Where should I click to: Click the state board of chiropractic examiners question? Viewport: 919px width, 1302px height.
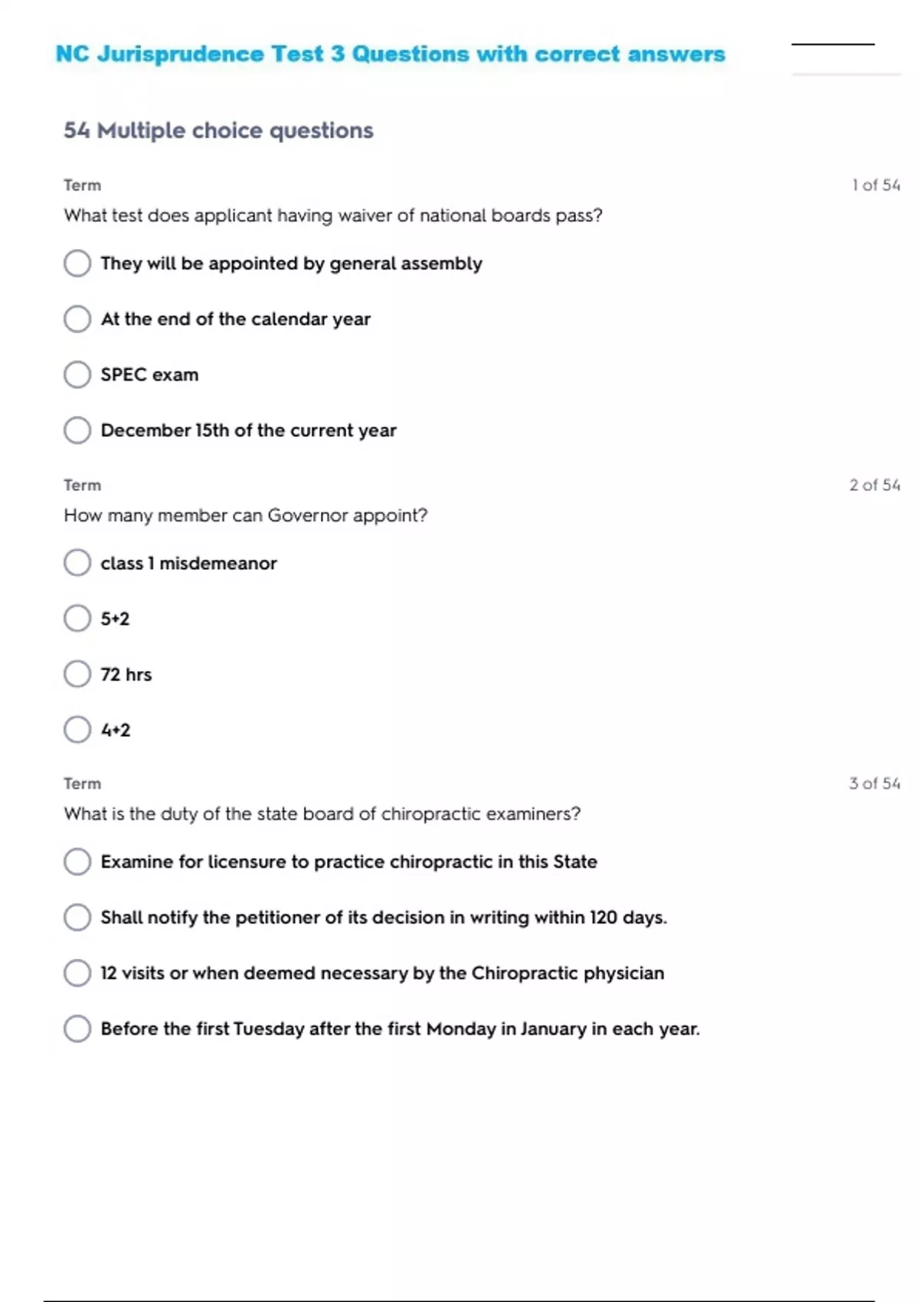click(x=322, y=814)
